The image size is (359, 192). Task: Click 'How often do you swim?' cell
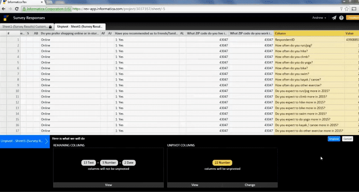pyautogui.click(x=309, y=74)
